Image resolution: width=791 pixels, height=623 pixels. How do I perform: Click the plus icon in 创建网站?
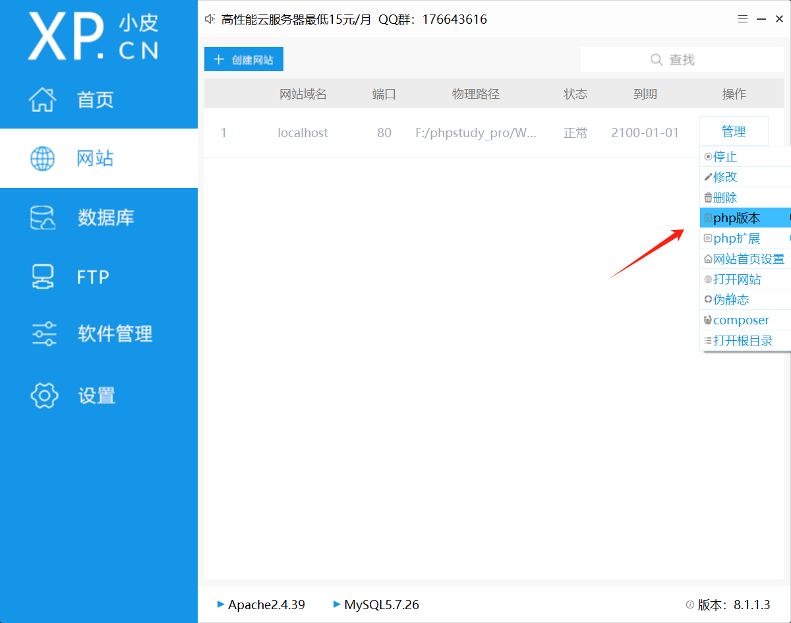[x=220, y=60]
